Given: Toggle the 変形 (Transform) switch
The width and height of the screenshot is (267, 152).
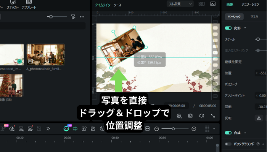Looking at the screenshot, I should point(228,28).
